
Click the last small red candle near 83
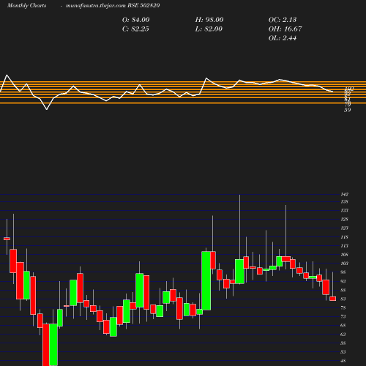click(333, 299)
